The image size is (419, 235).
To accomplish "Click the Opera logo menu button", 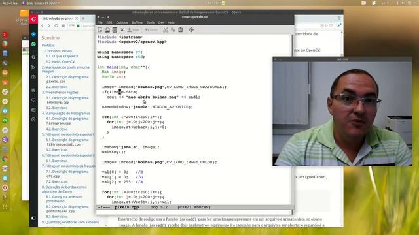I will pos(33,19).
